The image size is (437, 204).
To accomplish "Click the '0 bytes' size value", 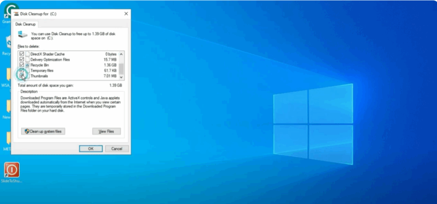I will point(111,54).
